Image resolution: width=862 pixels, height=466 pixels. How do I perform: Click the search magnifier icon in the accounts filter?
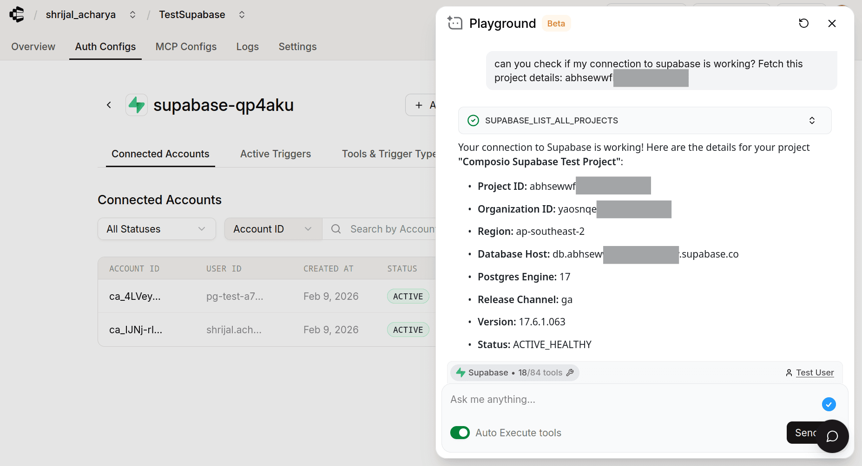(336, 229)
